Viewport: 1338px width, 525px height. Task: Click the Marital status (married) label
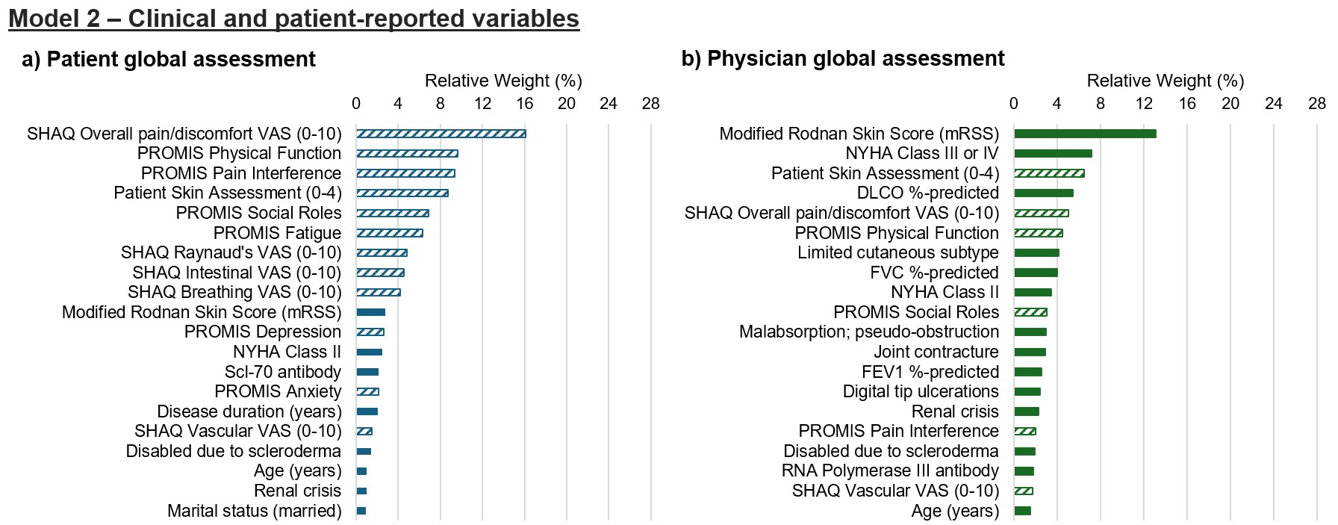[x=254, y=511]
